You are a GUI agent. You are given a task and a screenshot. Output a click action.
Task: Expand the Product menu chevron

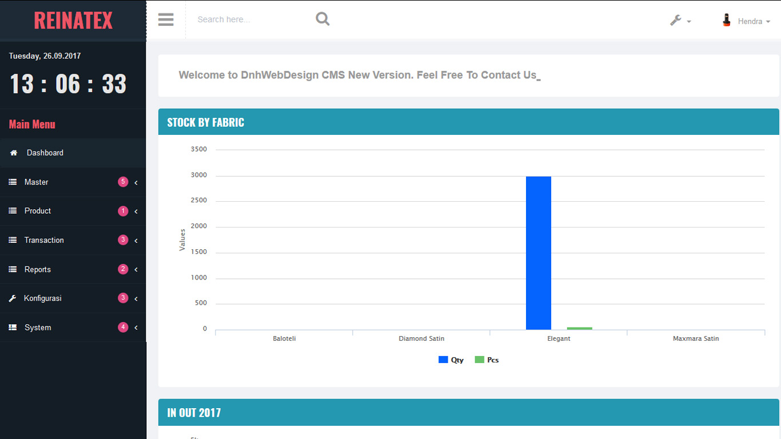136,211
